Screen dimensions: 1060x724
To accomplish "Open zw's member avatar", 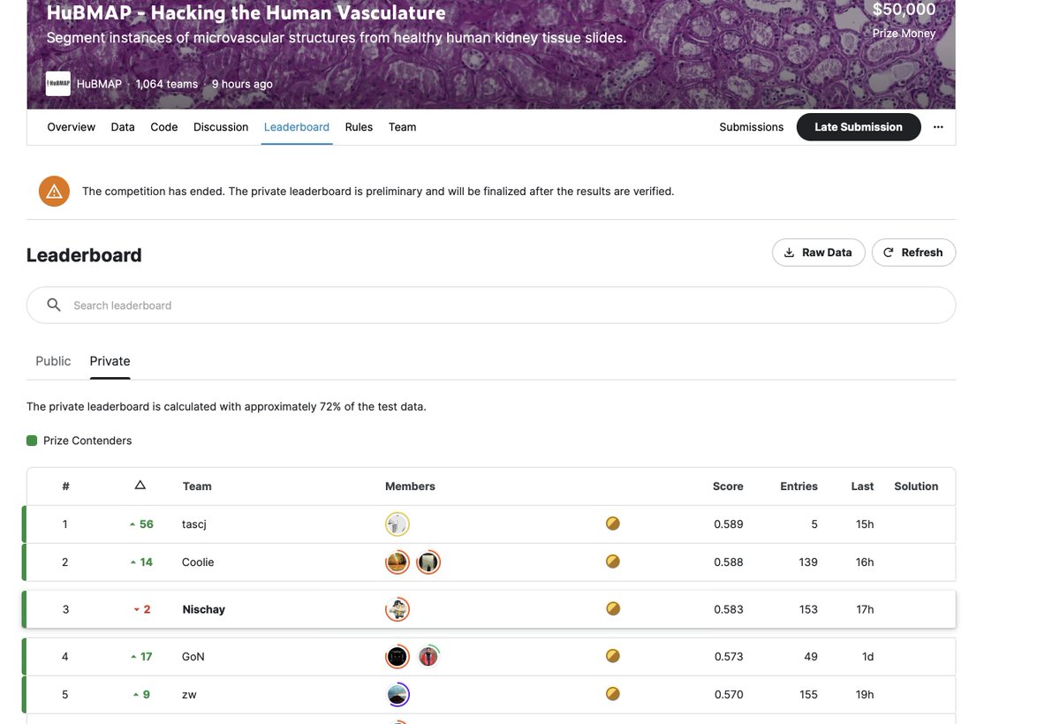I will [x=397, y=695].
